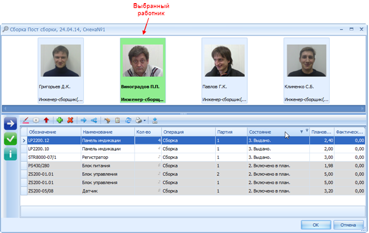Select the LP2200.12 cell
369x233 pixels.
point(54,140)
